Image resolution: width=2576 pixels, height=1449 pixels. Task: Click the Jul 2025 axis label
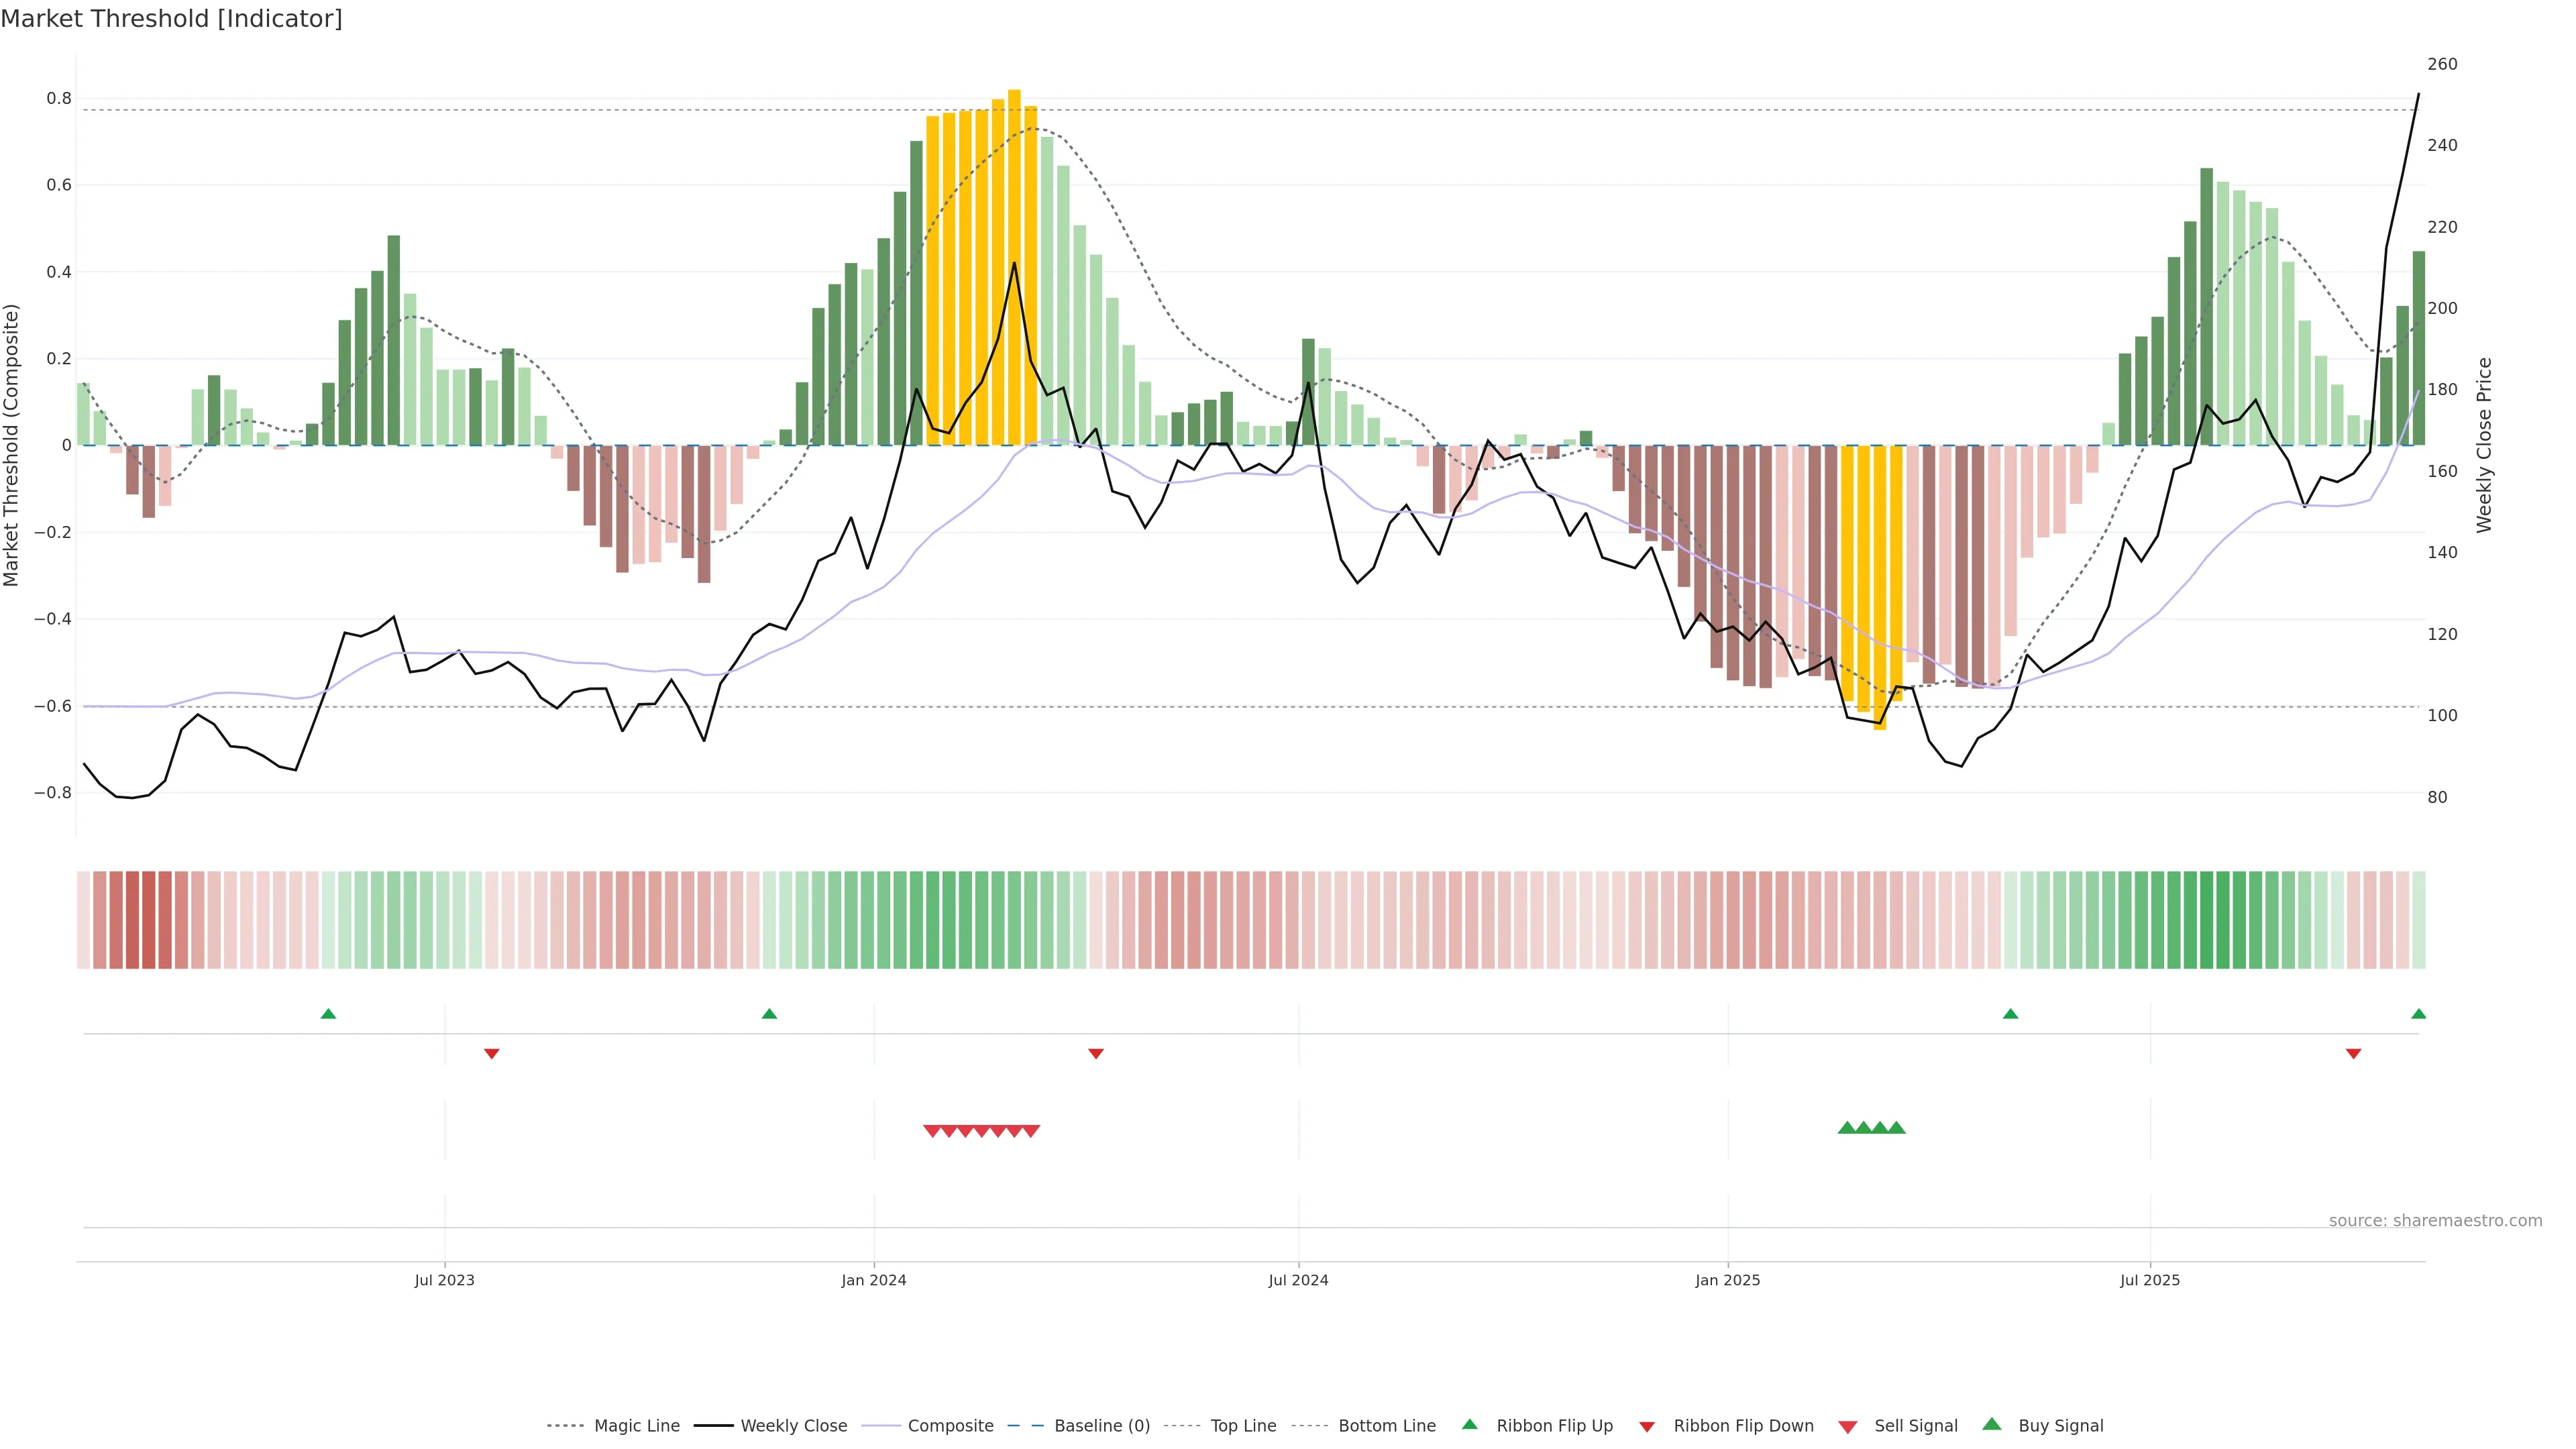(x=2149, y=1280)
